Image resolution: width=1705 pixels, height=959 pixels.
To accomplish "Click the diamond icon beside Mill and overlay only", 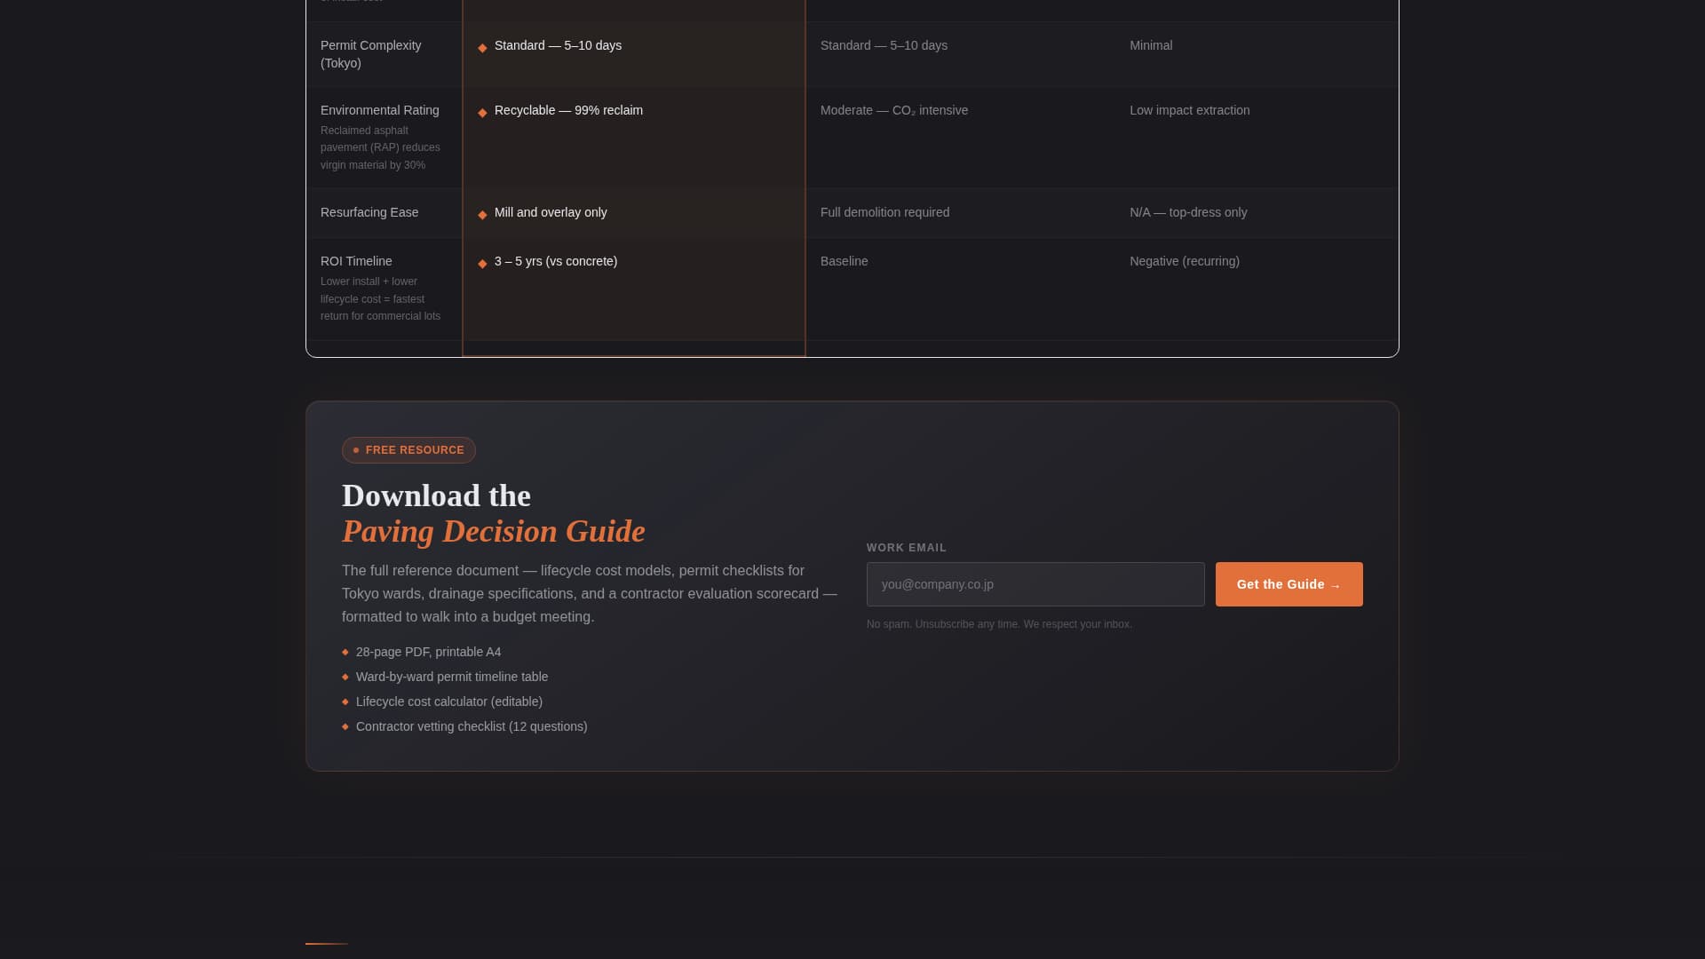I will pos(482,215).
